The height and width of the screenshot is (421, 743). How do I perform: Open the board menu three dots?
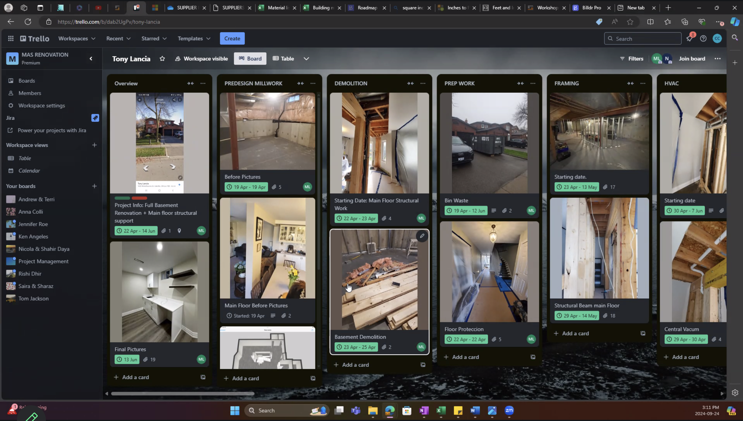(718, 59)
